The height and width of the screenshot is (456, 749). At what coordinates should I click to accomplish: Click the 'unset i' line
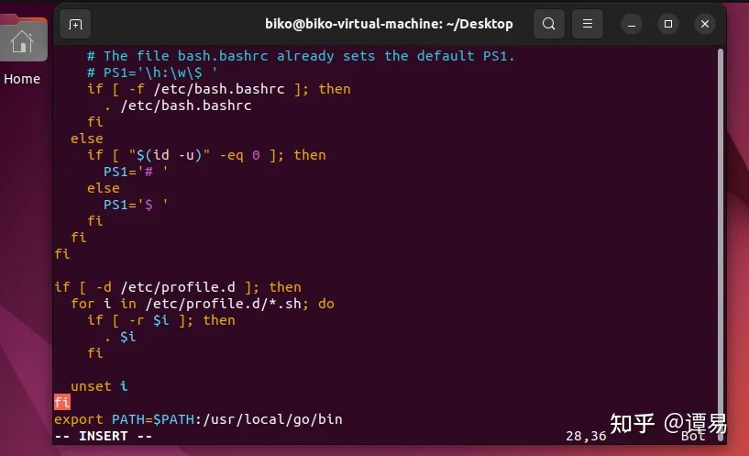pos(99,386)
